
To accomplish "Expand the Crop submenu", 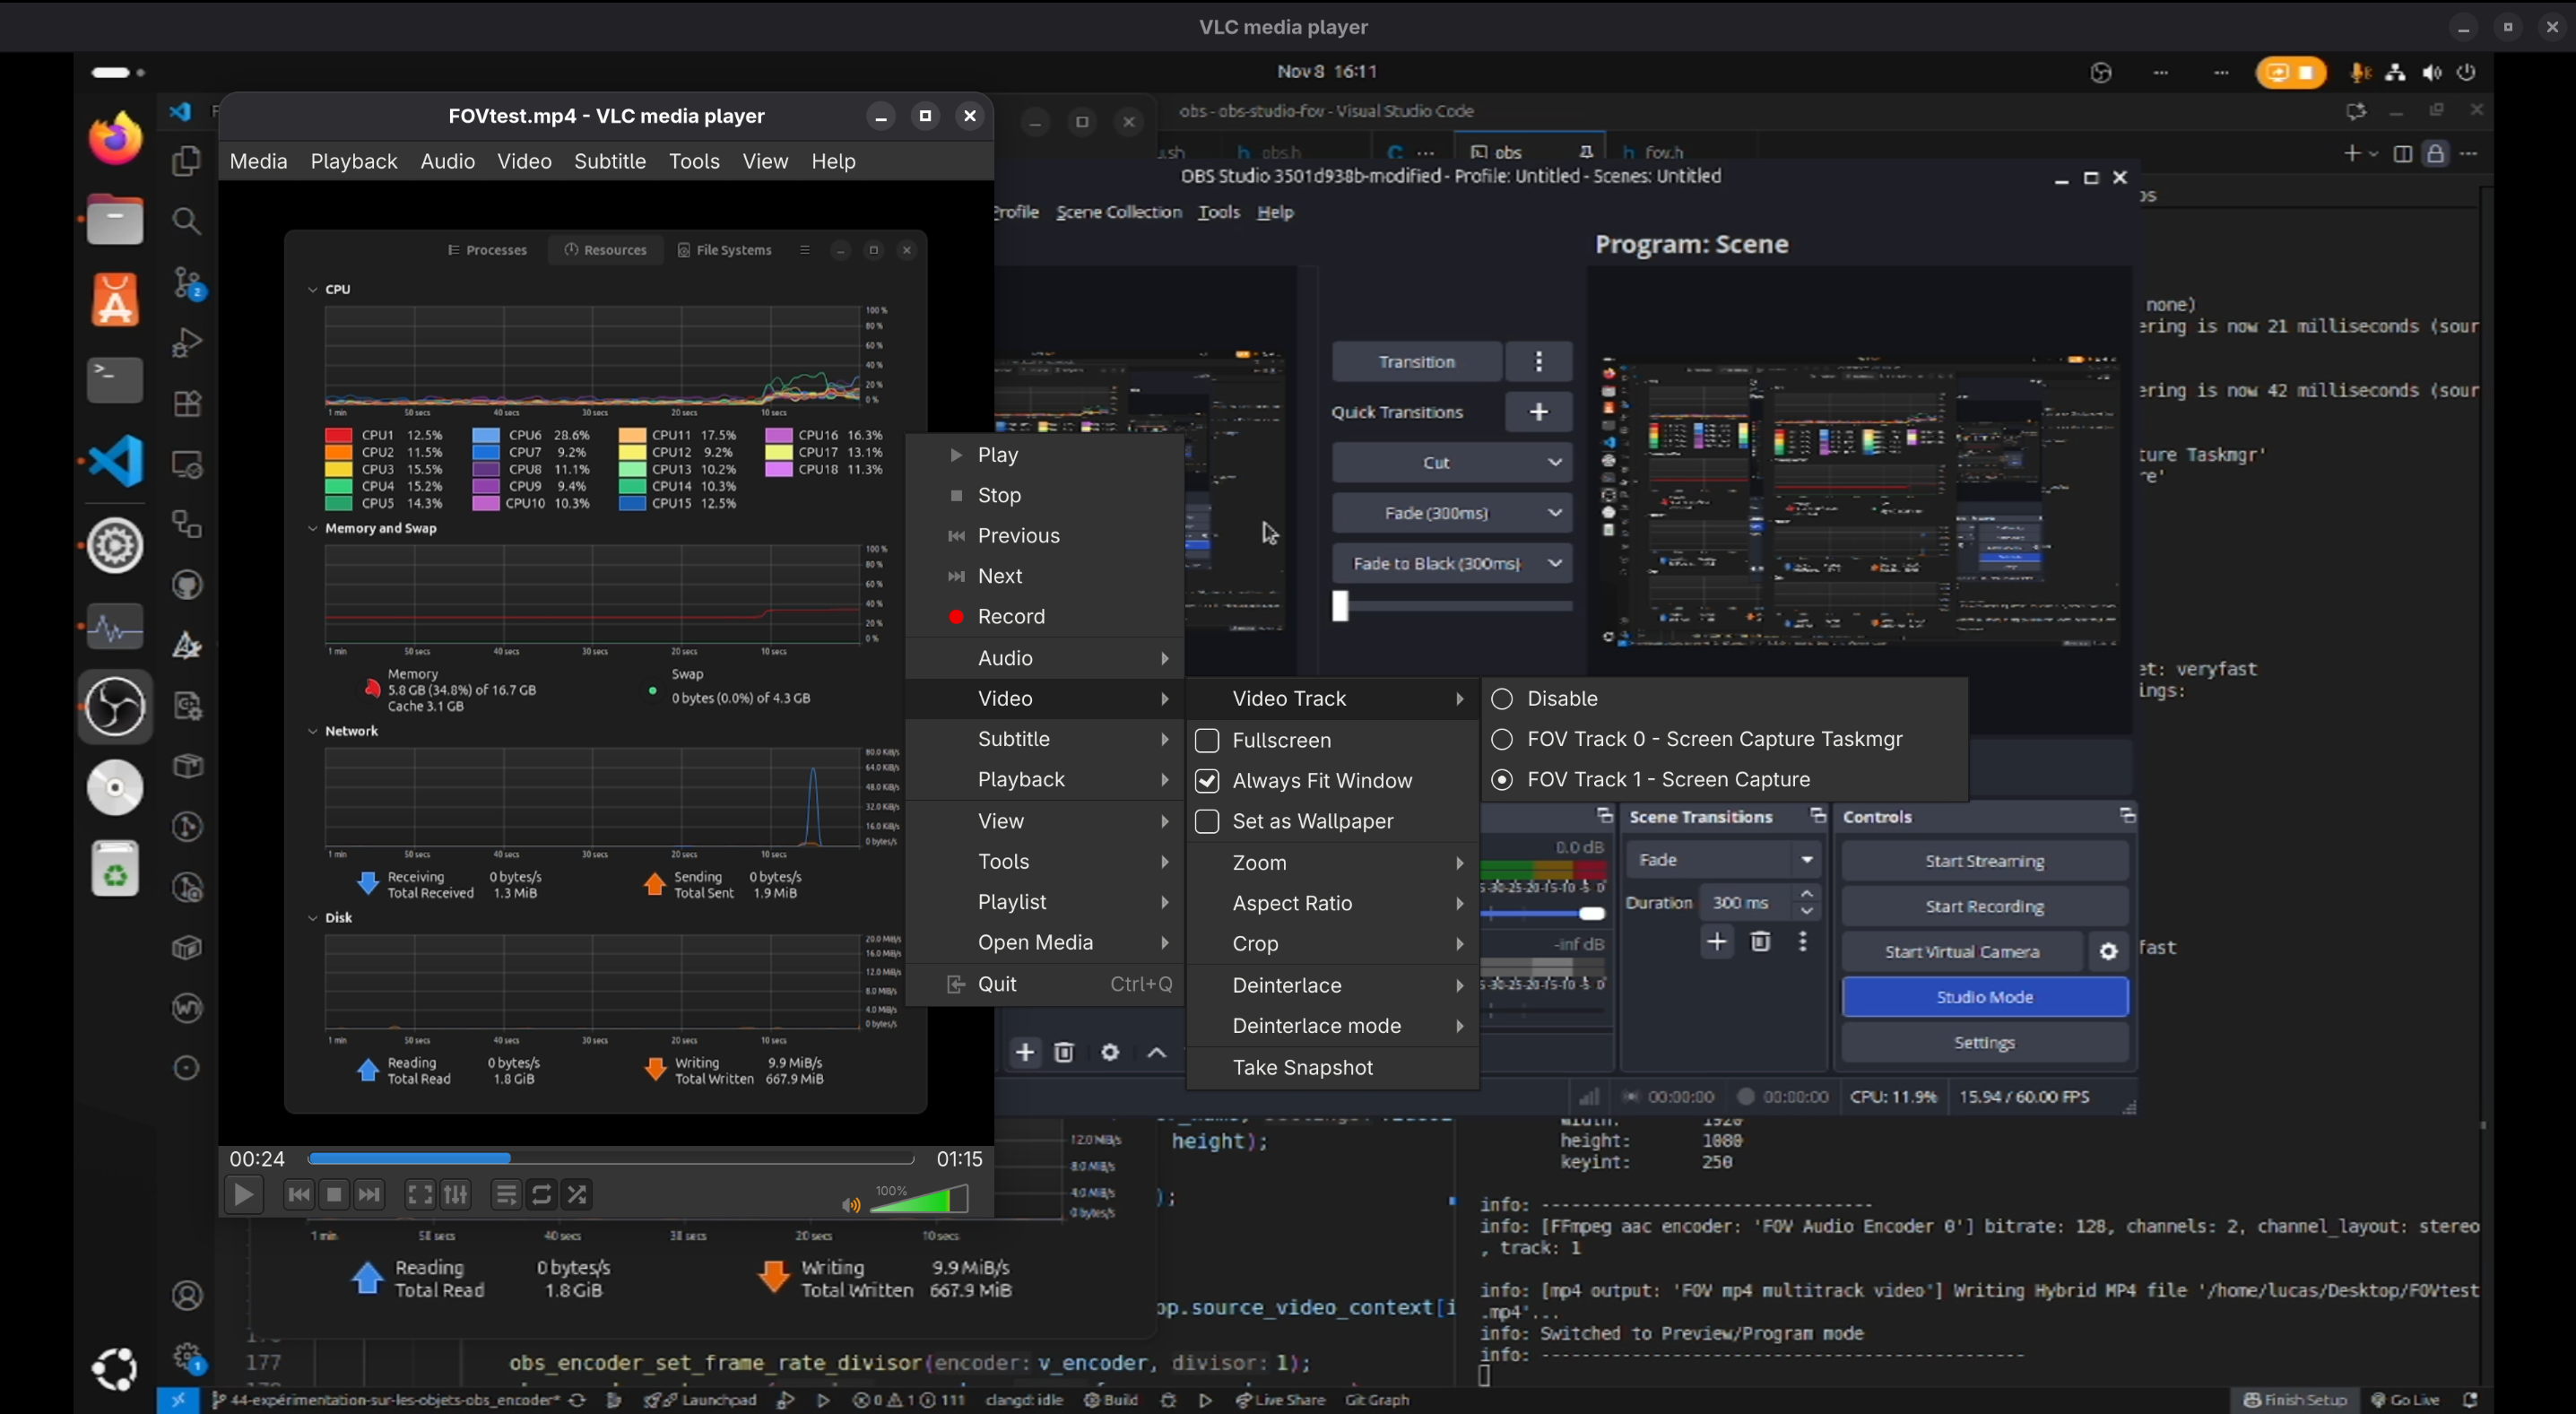I will [x=1332, y=944].
